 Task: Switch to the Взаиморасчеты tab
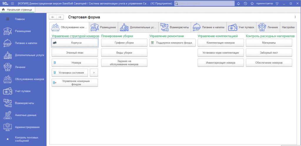(175, 27)
